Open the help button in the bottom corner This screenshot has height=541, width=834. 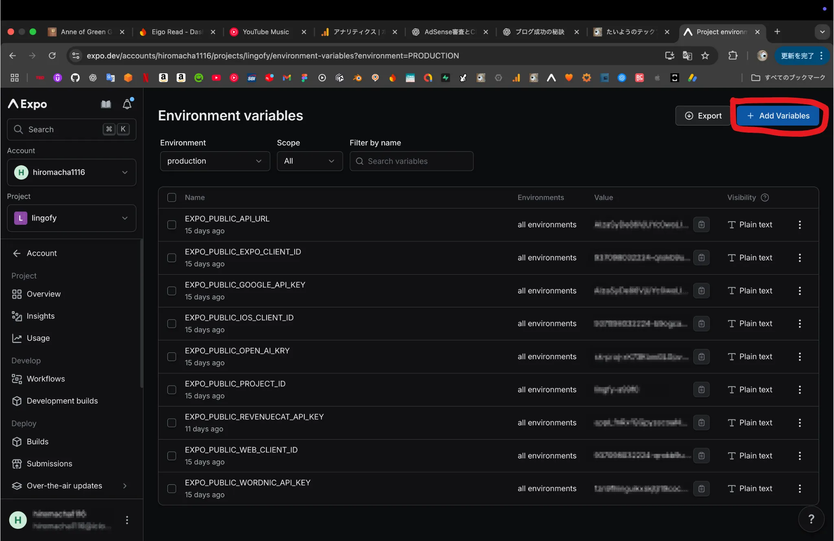811,519
